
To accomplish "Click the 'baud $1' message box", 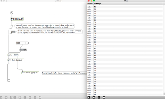I will pos(23,50).
